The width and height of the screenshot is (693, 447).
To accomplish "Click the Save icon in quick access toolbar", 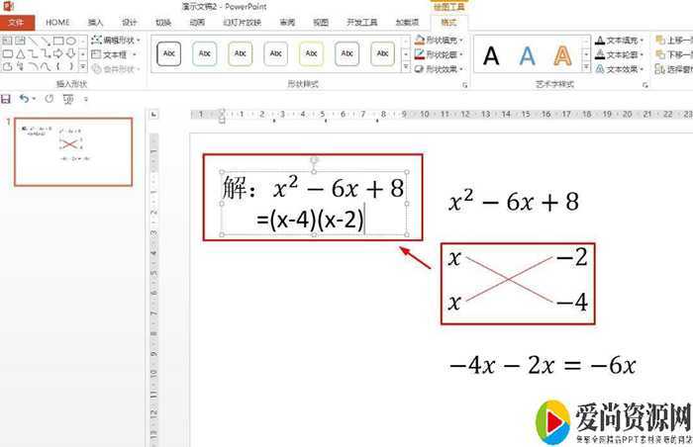I will pos(7,99).
